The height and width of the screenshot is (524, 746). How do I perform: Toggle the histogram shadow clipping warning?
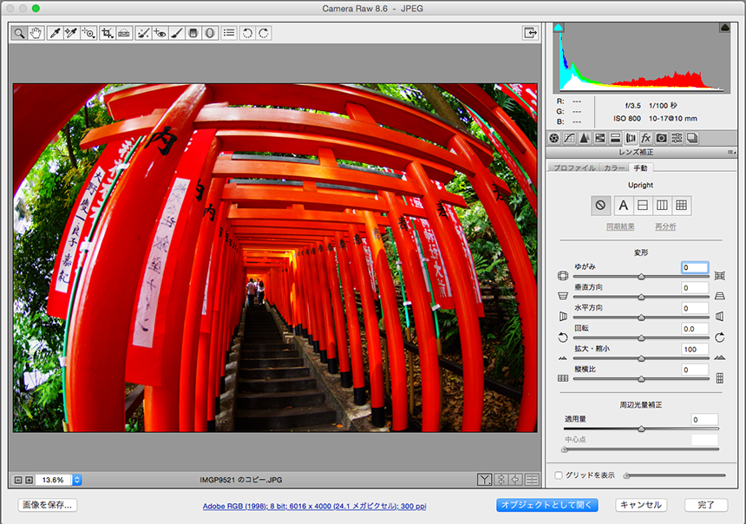(559, 28)
